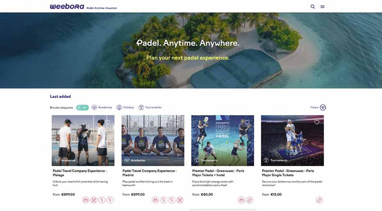Open the search magnifier icon in header

(x=312, y=7)
